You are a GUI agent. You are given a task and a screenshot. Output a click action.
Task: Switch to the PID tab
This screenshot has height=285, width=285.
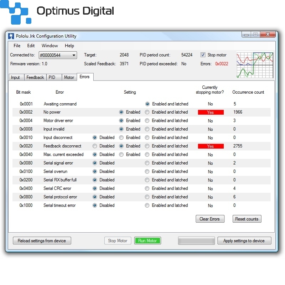(x=54, y=77)
